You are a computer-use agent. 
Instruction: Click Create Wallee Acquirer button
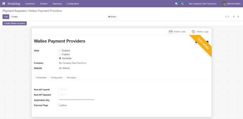pyautogui.click(x=15, y=23)
